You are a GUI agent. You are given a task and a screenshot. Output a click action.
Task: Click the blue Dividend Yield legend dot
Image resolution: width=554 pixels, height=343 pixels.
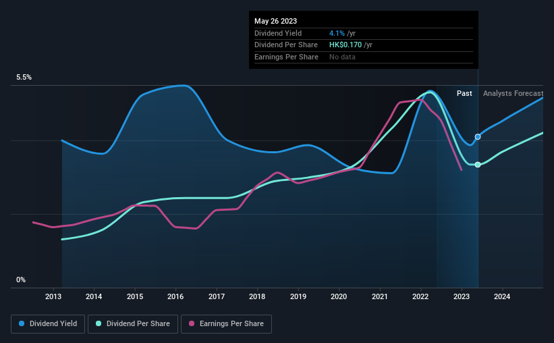click(x=22, y=323)
